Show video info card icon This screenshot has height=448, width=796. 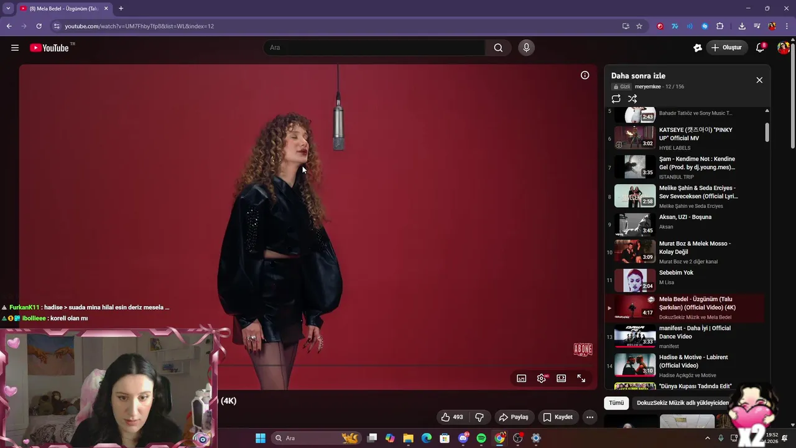pos(585,75)
